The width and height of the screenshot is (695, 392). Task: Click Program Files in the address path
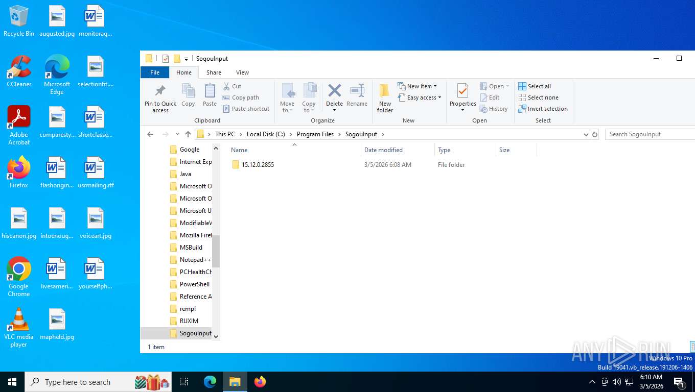pyautogui.click(x=315, y=134)
